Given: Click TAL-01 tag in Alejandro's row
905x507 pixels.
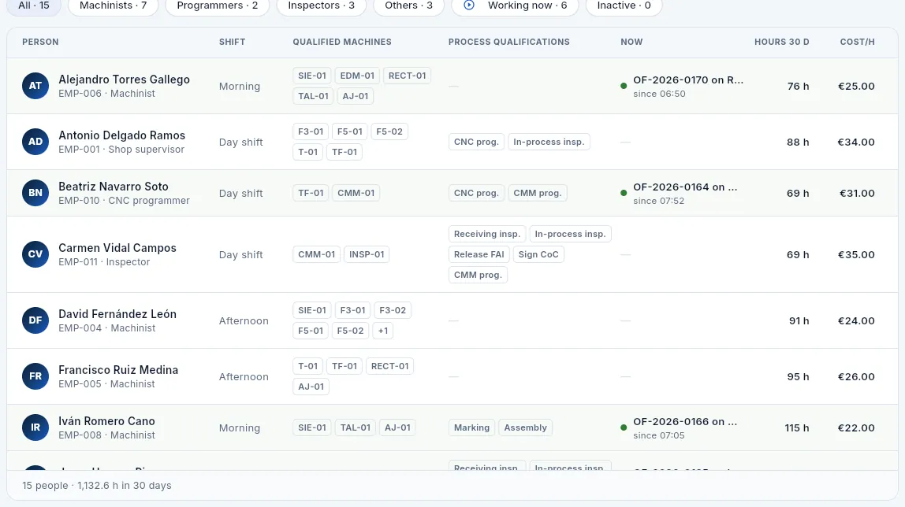Looking at the screenshot, I should pos(314,96).
